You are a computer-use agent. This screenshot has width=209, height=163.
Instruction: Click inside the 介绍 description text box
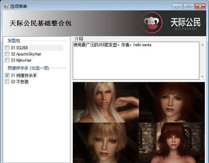[x=136, y=61]
